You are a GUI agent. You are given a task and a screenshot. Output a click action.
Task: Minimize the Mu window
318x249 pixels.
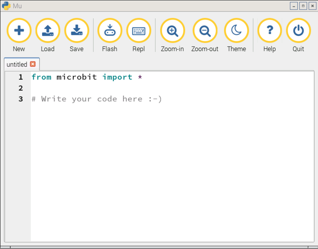tap(294, 6)
